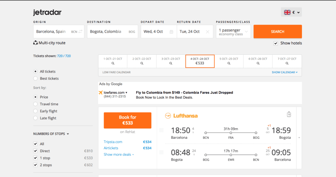Uncheck the Direct flights checkbox
The height and width of the screenshot is (177, 336).
[35, 151]
